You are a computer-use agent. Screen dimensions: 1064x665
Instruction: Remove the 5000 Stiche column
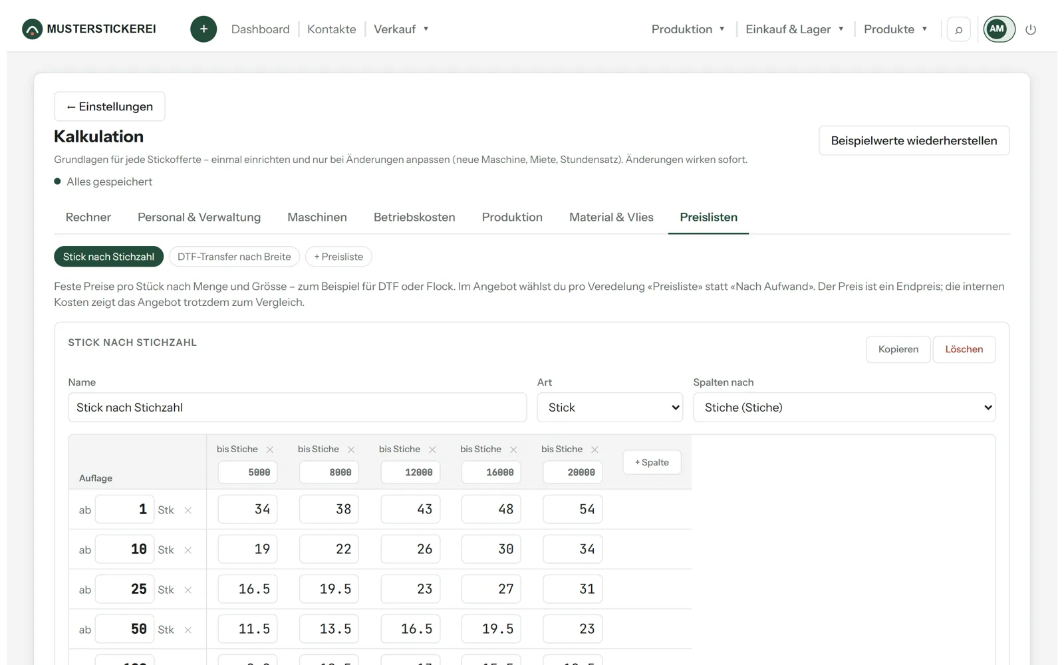pos(270,450)
